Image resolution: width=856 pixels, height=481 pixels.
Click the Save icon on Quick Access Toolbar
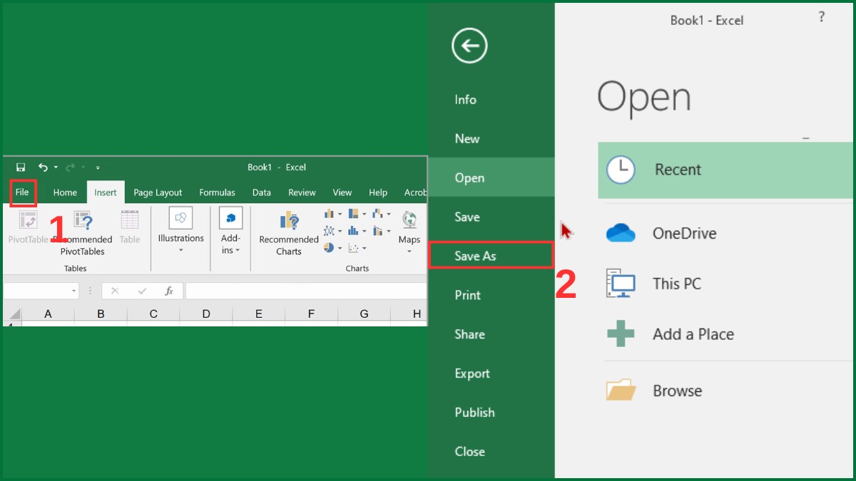[x=20, y=167]
